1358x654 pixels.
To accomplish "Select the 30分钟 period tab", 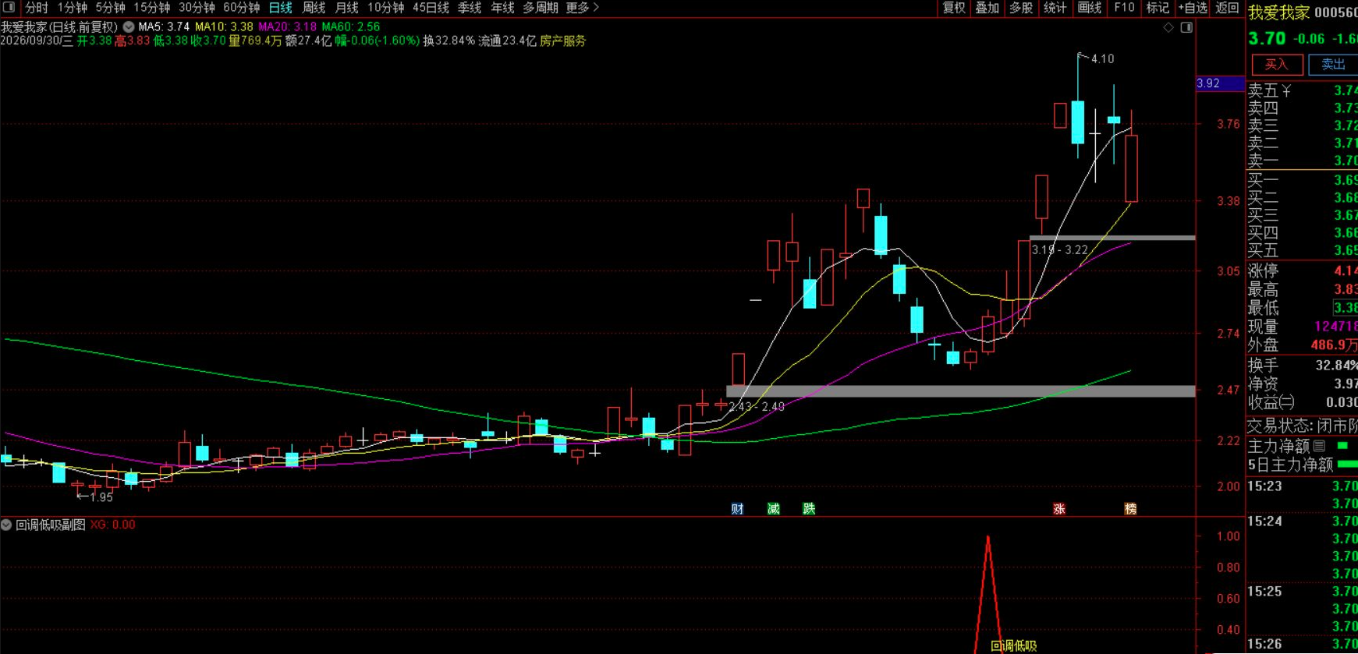I will [197, 8].
